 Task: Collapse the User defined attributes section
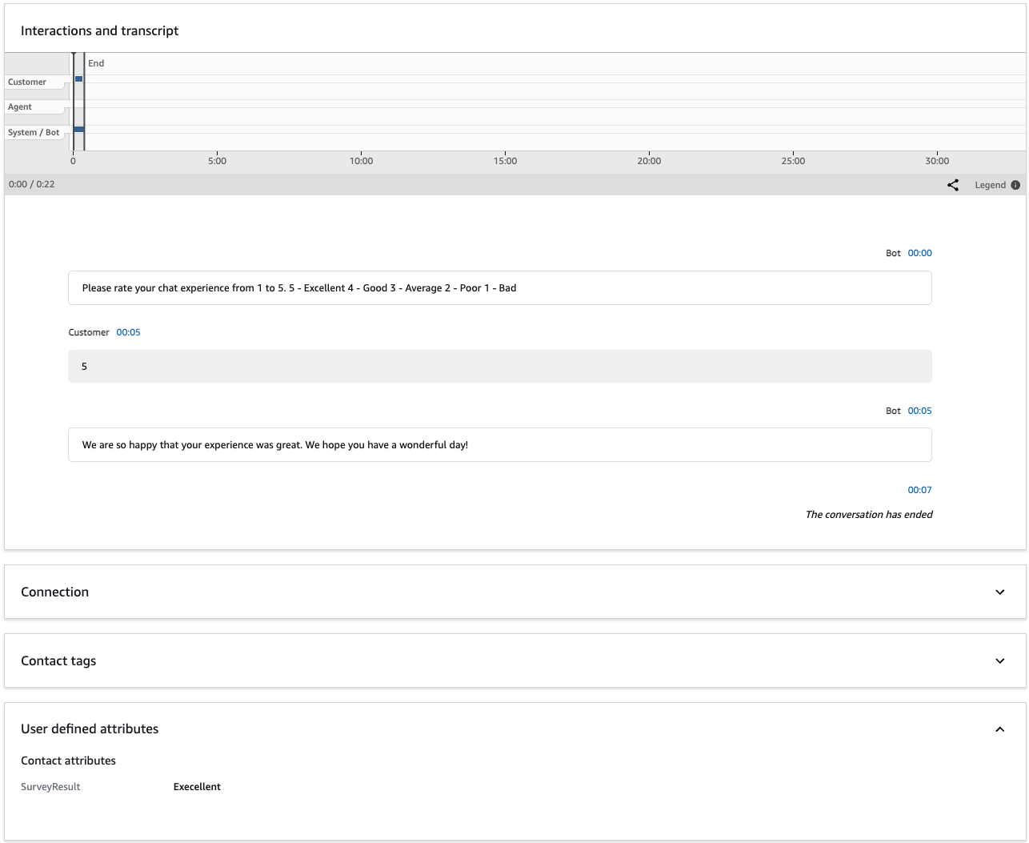tap(999, 729)
